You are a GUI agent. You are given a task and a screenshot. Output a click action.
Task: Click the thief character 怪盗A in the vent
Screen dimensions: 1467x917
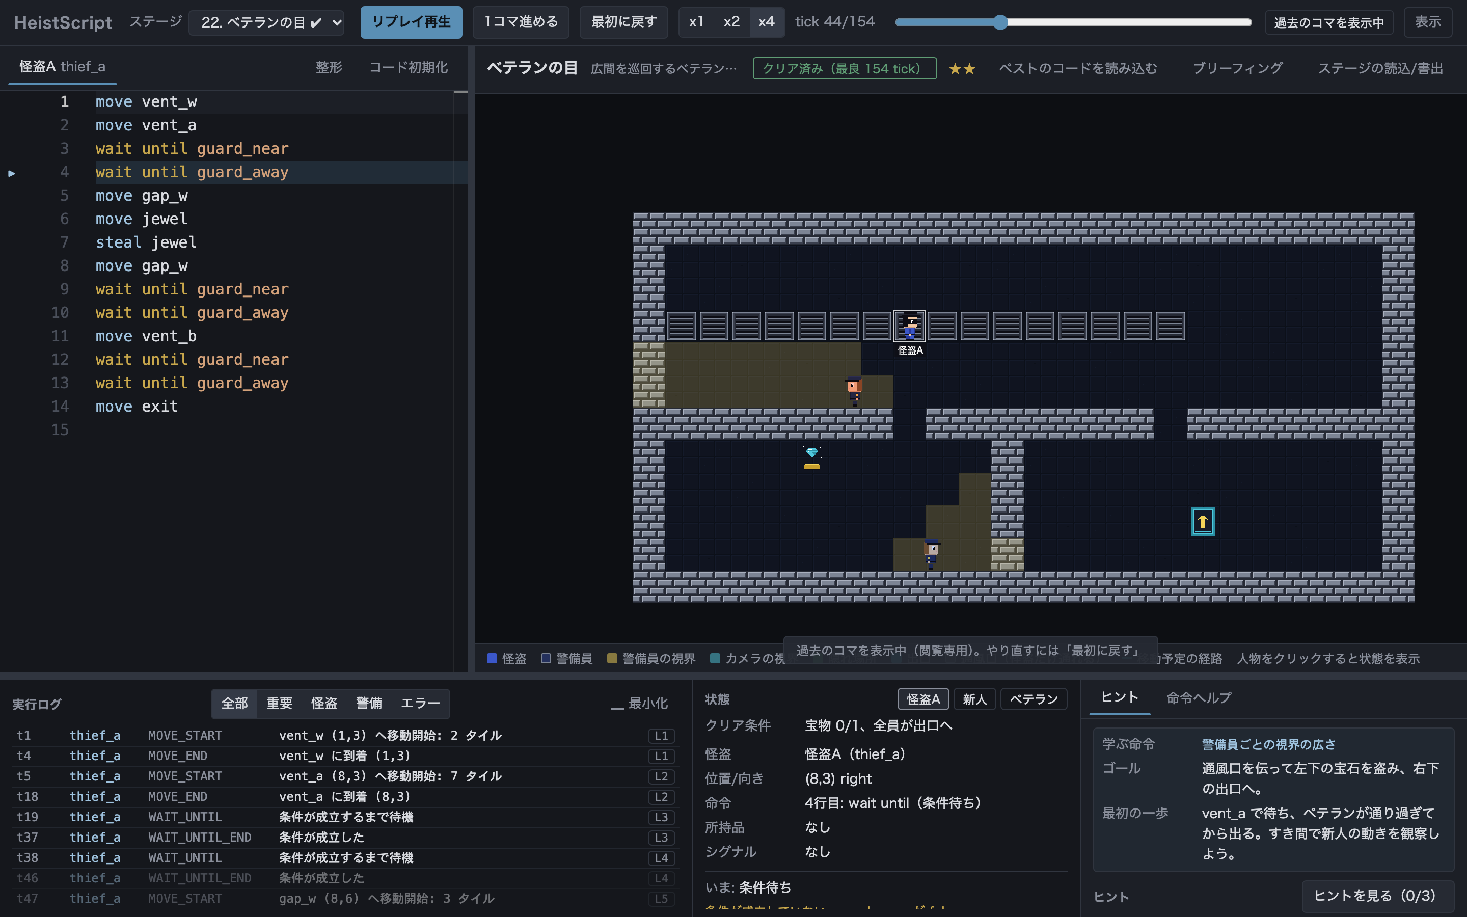click(x=909, y=326)
